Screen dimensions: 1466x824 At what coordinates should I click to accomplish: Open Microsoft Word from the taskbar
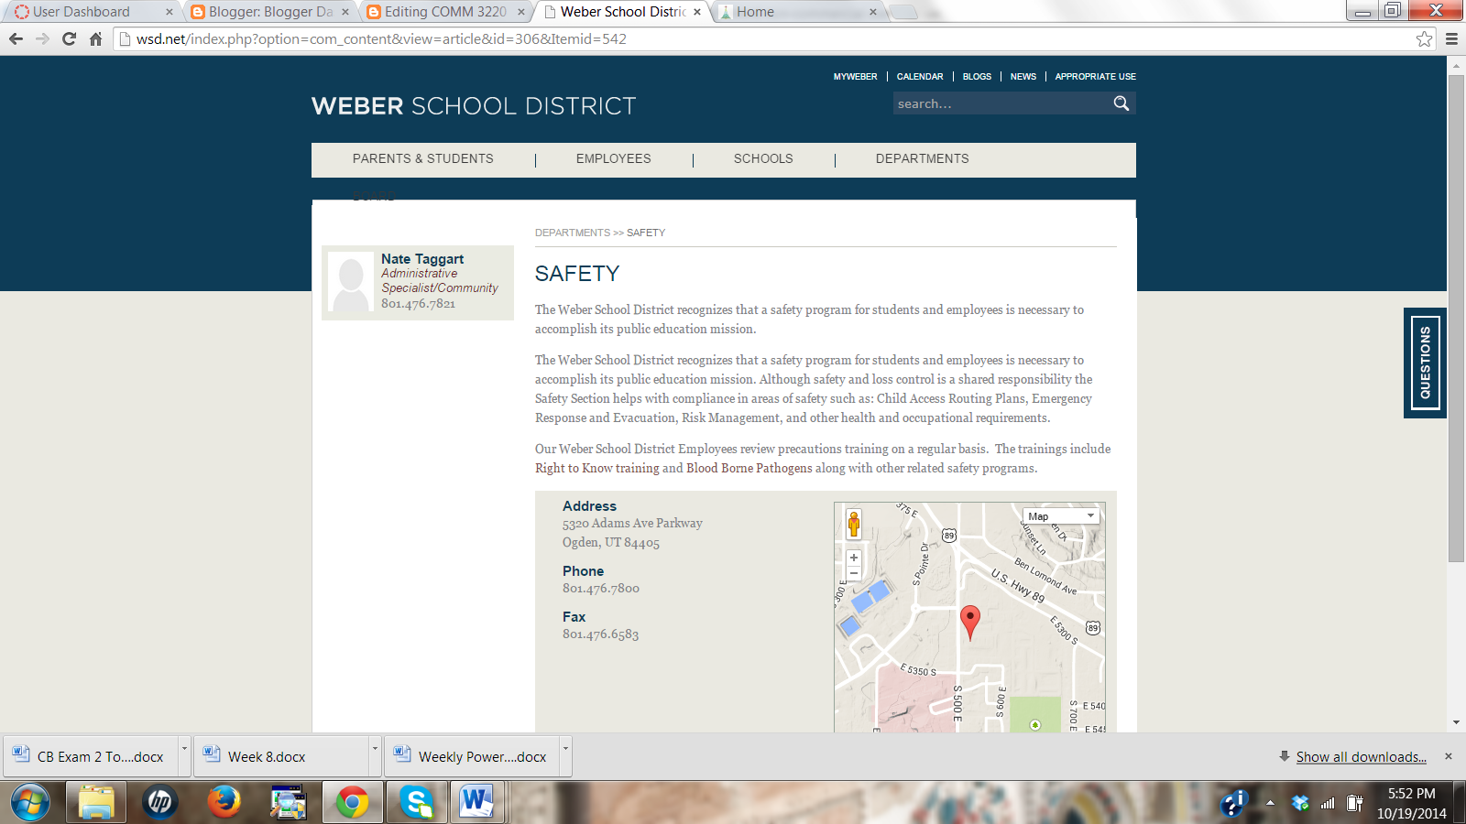click(476, 802)
